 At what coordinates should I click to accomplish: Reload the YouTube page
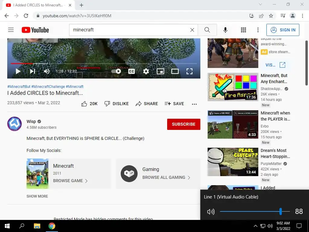26,16
